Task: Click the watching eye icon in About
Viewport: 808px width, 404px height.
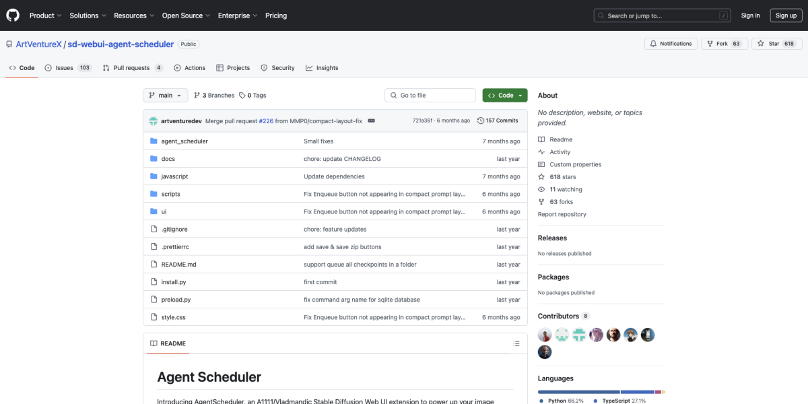Action: tap(541, 189)
